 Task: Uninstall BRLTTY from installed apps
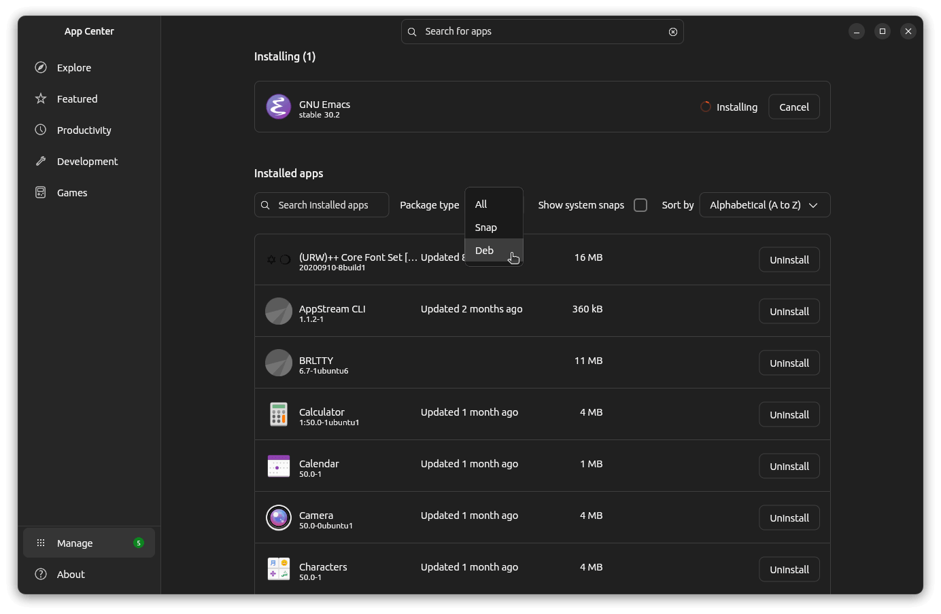tap(789, 363)
